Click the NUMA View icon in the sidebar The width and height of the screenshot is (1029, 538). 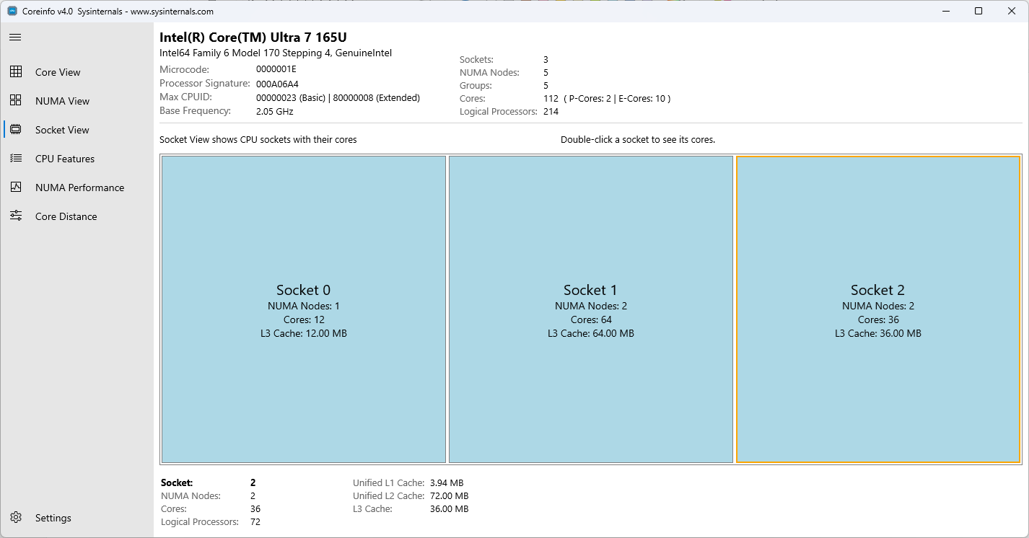pos(16,100)
